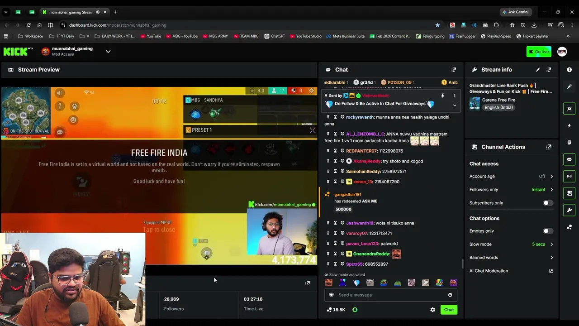Click the browser address bar

[249, 25]
